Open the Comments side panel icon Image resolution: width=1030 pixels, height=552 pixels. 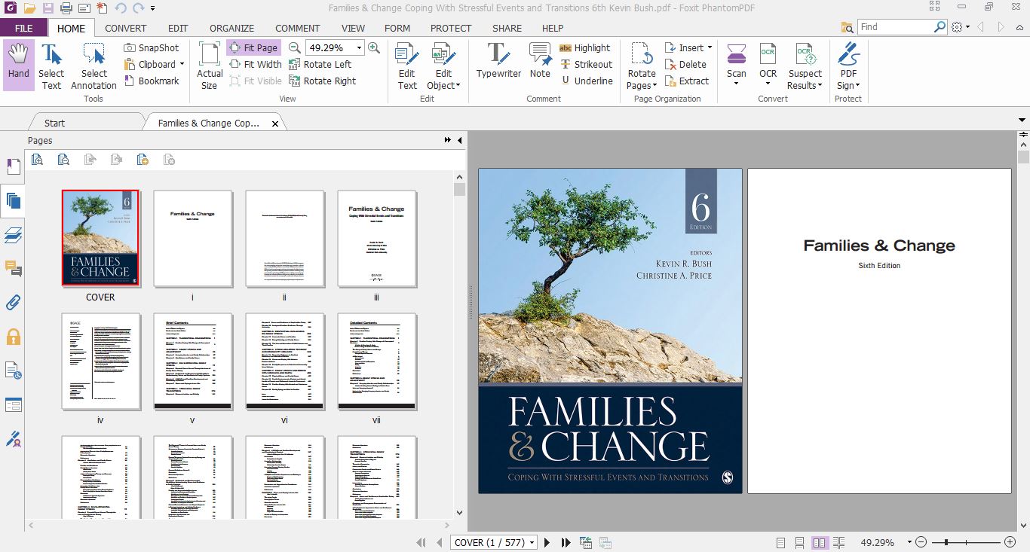[13, 269]
